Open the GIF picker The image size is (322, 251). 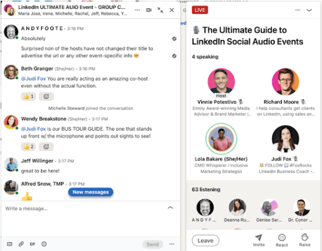(x=33, y=244)
